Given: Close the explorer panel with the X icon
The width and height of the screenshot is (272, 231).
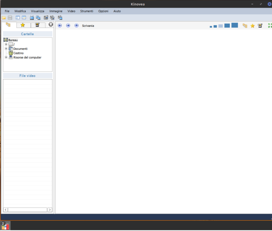Looking at the screenshot, I should click(x=51, y=25).
